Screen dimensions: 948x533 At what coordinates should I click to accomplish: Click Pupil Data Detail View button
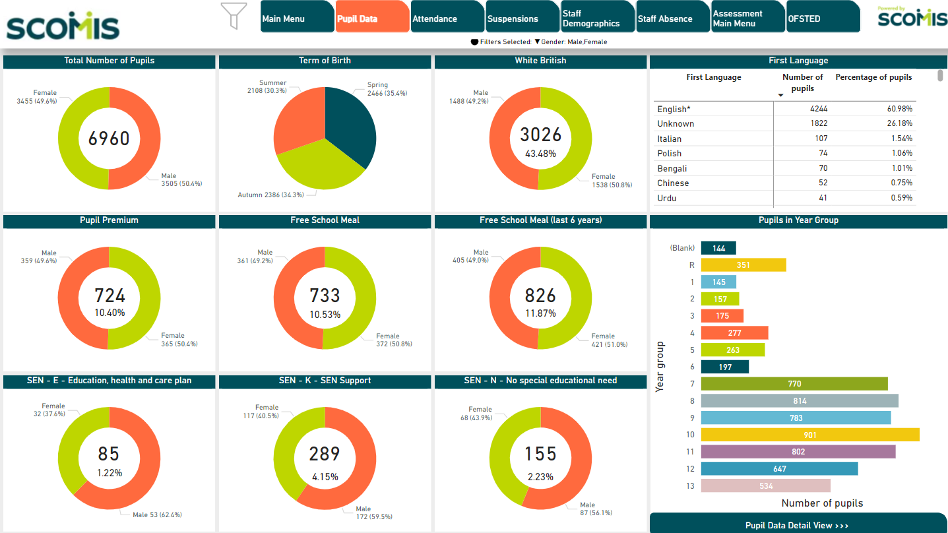click(x=797, y=525)
